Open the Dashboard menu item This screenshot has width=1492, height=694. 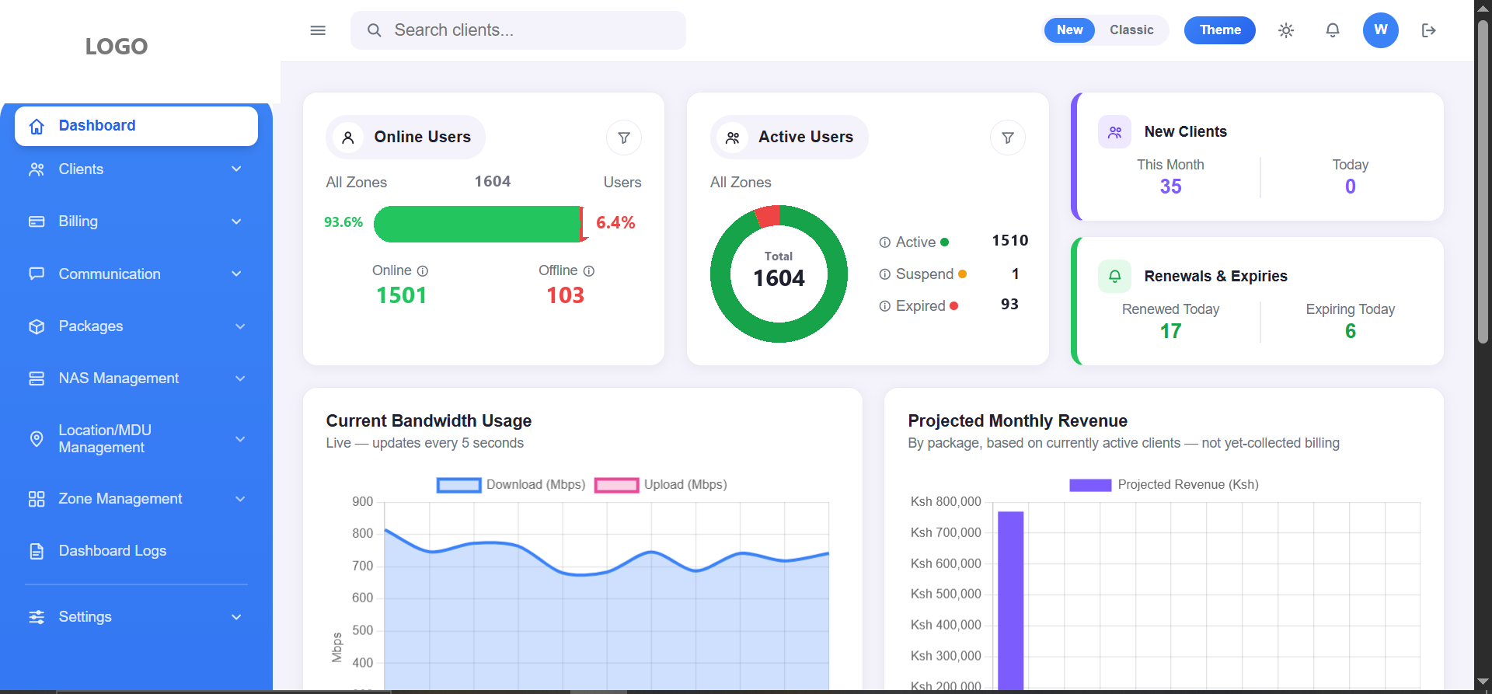tap(136, 126)
